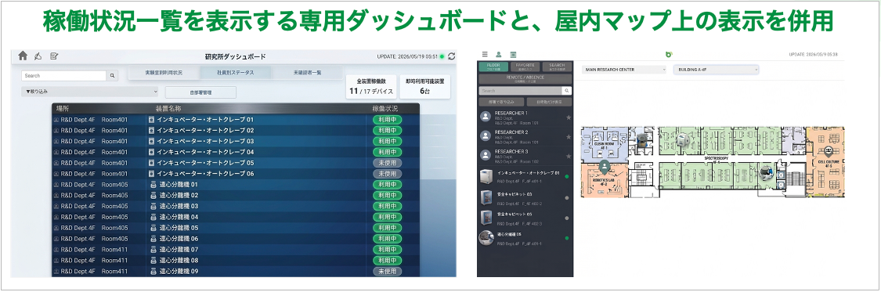Click 未使用 badge for インキュベーター・オートクレーブ 05

388,163
